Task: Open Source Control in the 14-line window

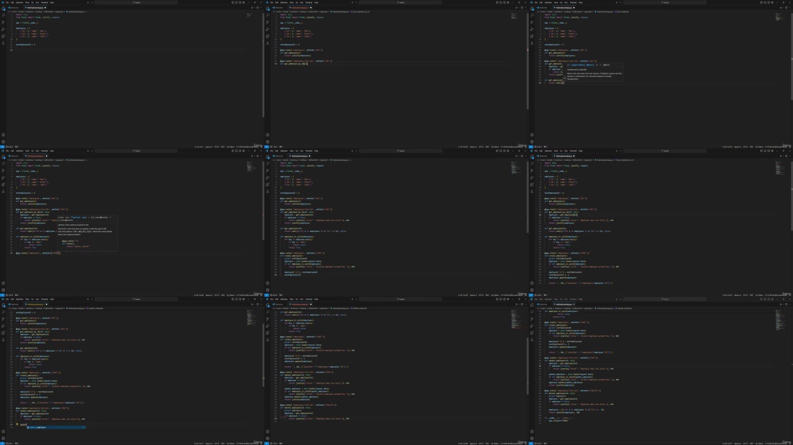Action: (x=3, y=22)
